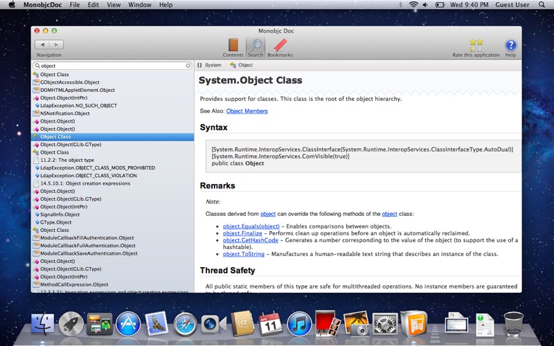
Task: Open Finder from the Dock
Action: point(43,324)
